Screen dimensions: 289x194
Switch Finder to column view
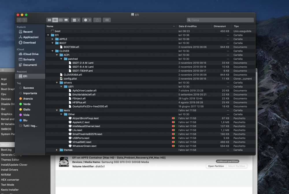(x=61, y=20)
